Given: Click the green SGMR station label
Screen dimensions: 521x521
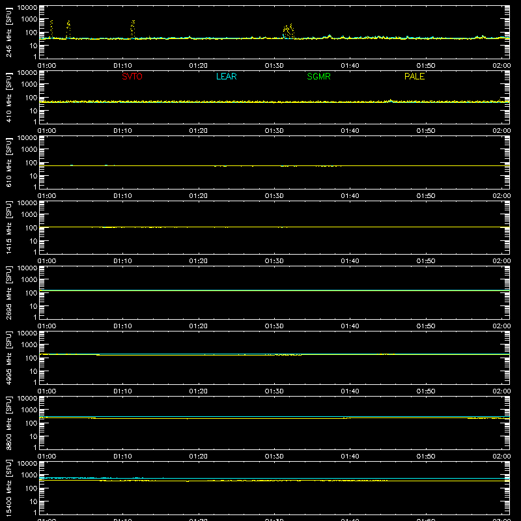Looking at the screenshot, I should pos(318,76).
